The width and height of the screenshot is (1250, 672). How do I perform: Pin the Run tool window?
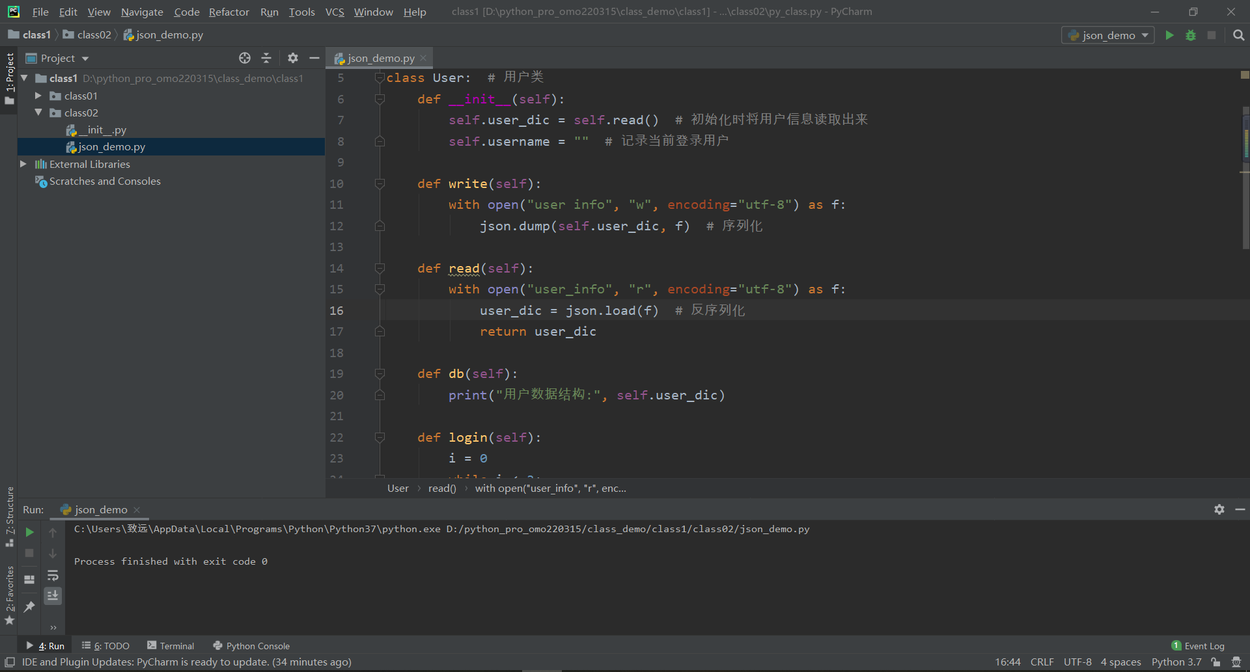(29, 607)
